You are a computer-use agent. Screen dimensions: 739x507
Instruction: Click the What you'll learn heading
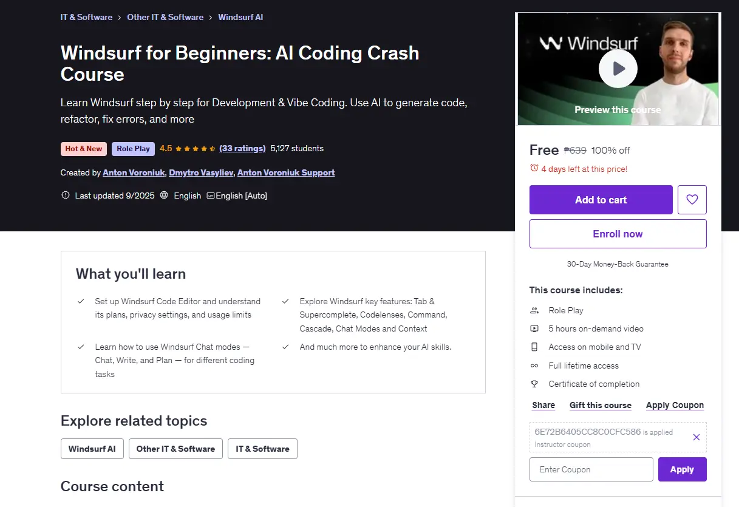(131, 274)
